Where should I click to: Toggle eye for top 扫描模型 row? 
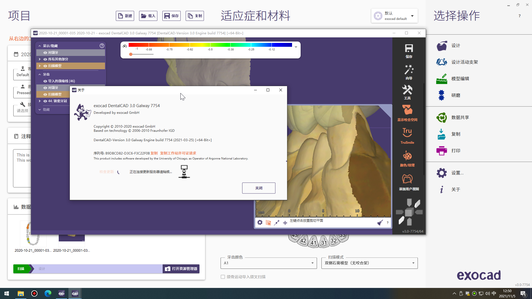pos(45,66)
